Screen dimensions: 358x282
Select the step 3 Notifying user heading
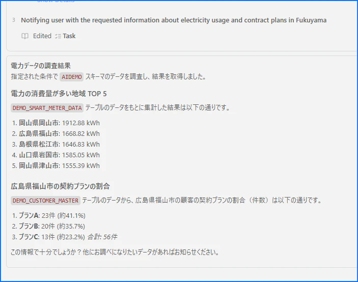click(x=174, y=20)
